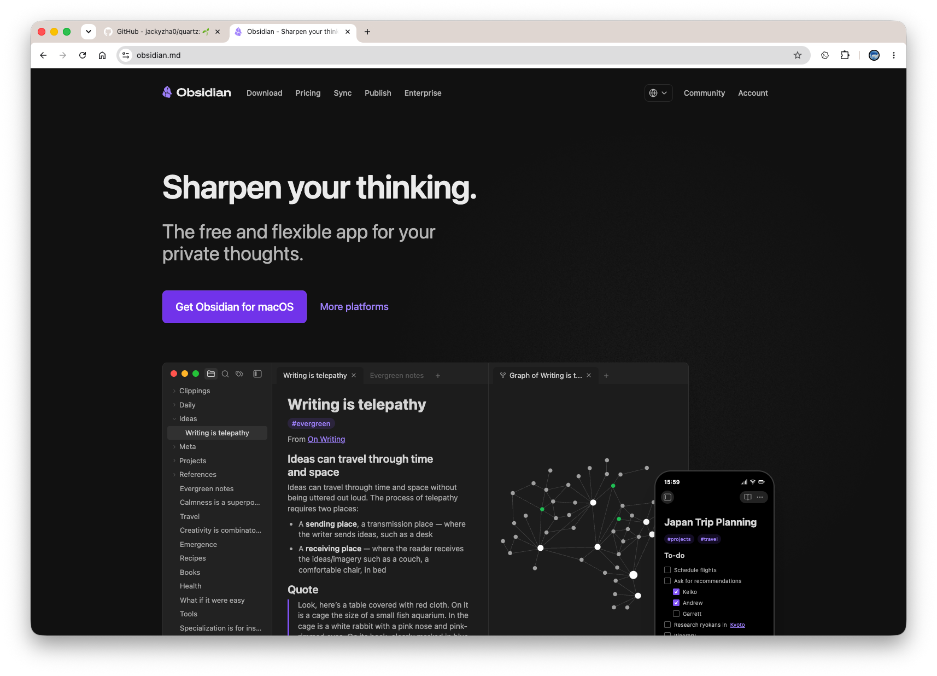Open the Kyoto link on phone
The image size is (937, 676).
[737, 625]
